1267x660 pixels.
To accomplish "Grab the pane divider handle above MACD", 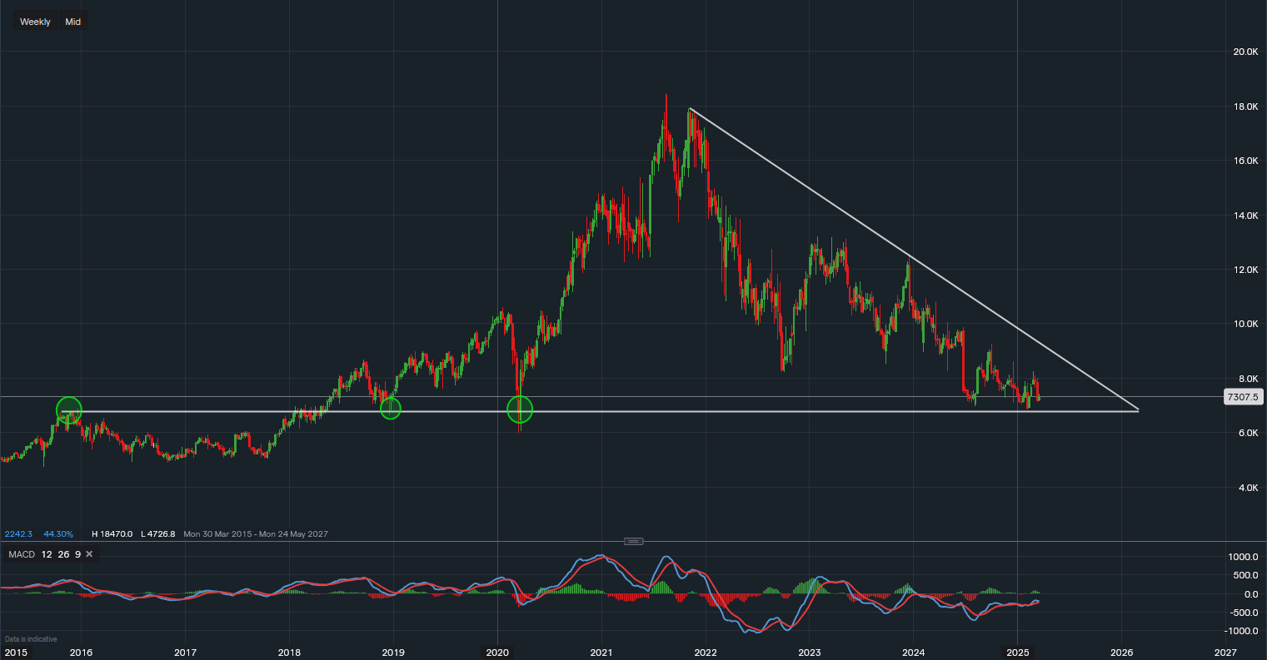I will click(633, 541).
